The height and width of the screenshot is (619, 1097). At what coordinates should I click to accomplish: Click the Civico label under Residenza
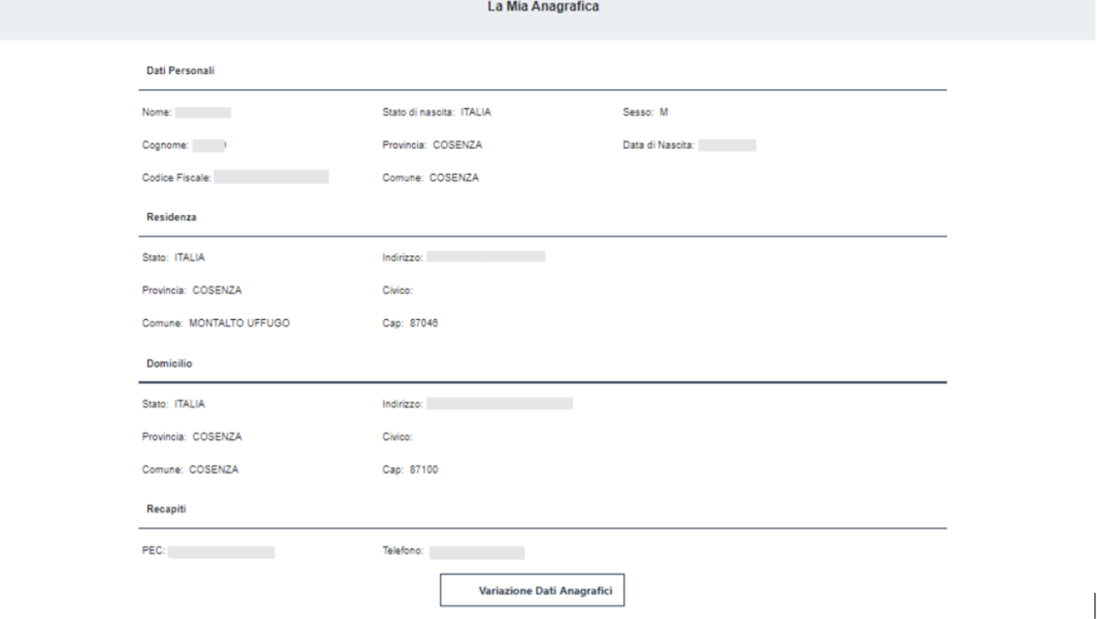397,290
